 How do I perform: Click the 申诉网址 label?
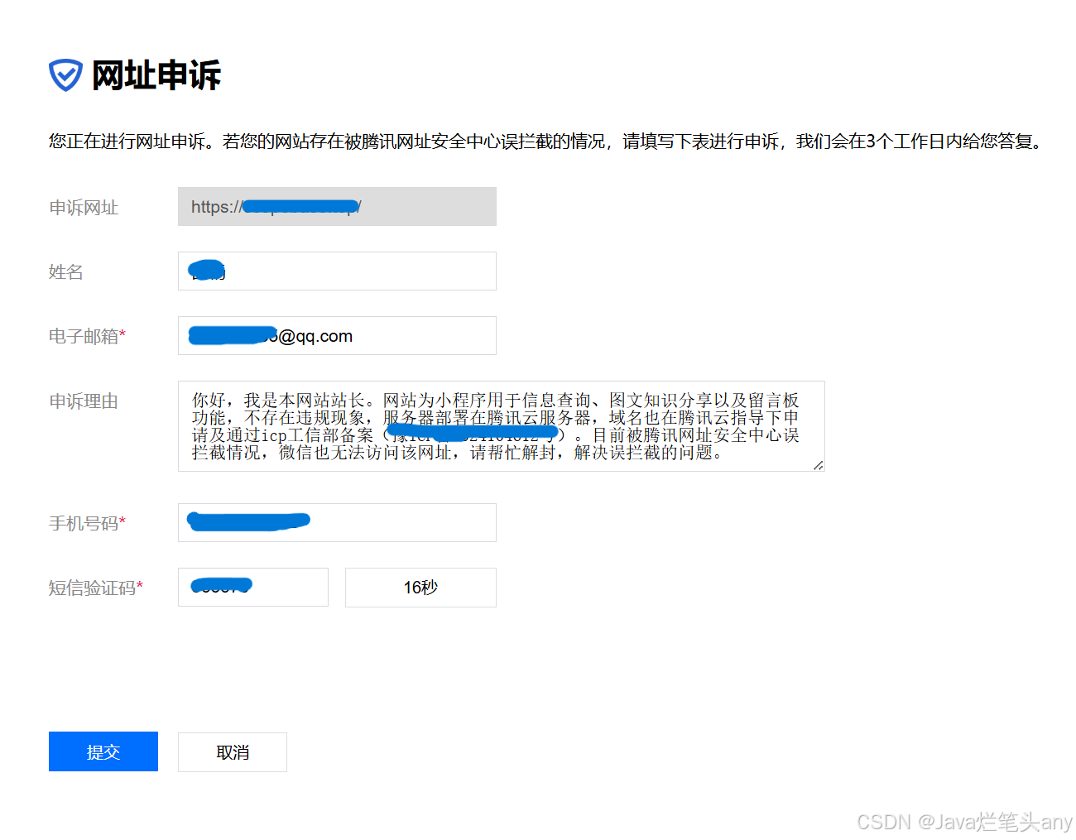84,208
